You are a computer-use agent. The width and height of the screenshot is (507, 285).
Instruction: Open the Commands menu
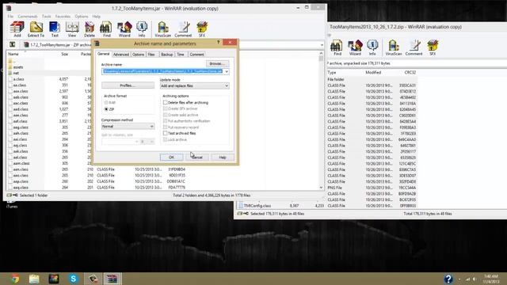pos(28,16)
